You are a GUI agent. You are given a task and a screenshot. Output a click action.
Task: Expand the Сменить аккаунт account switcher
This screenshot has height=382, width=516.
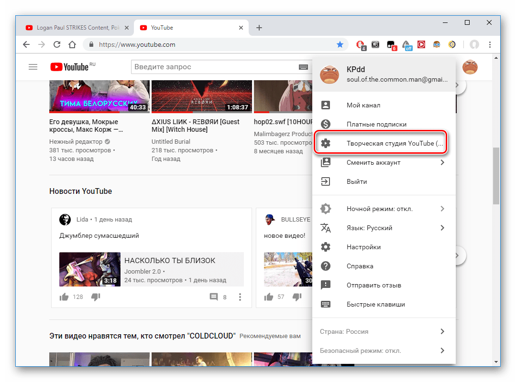(373, 162)
